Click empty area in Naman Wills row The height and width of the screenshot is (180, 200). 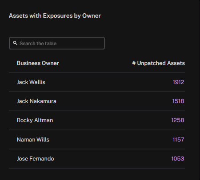point(111,139)
